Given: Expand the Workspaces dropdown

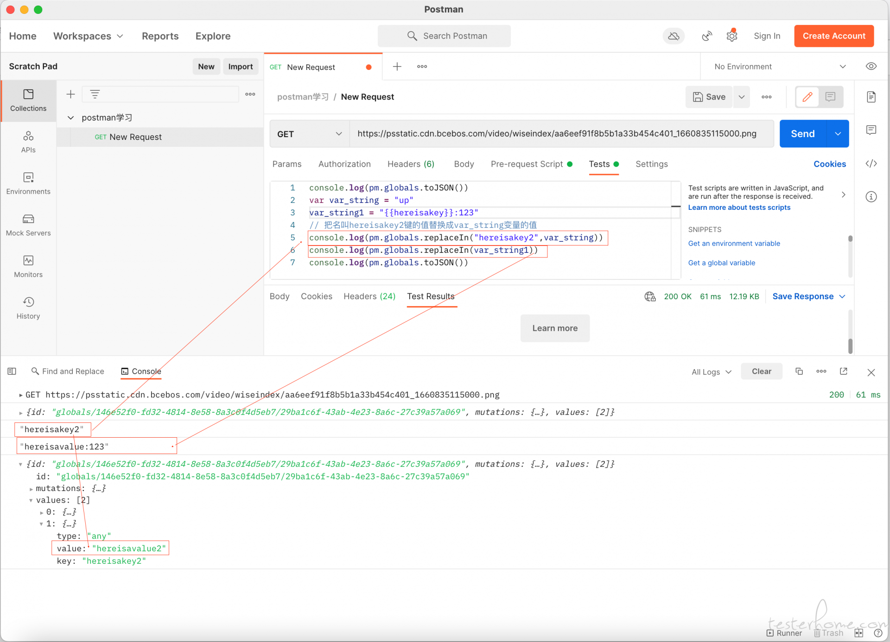Looking at the screenshot, I should [88, 36].
